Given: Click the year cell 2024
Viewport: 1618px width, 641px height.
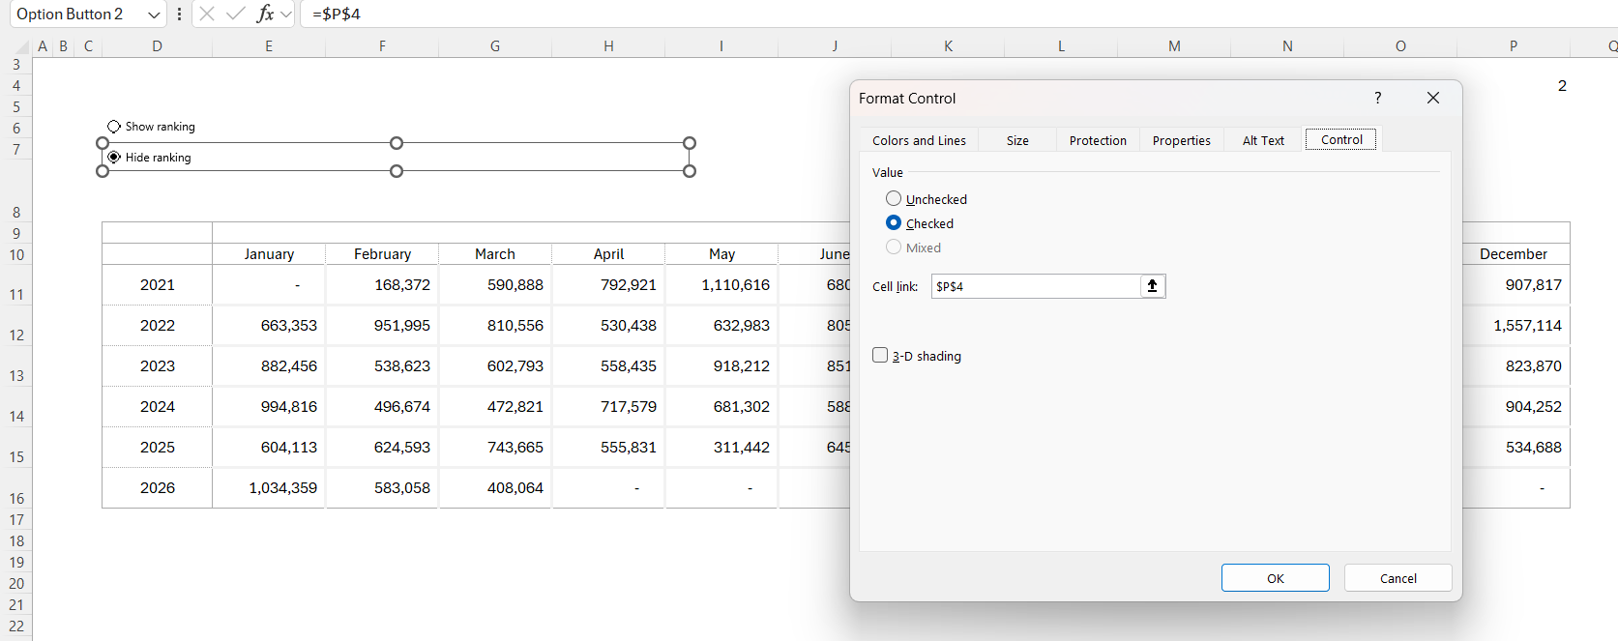Looking at the screenshot, I should [157, 406].
